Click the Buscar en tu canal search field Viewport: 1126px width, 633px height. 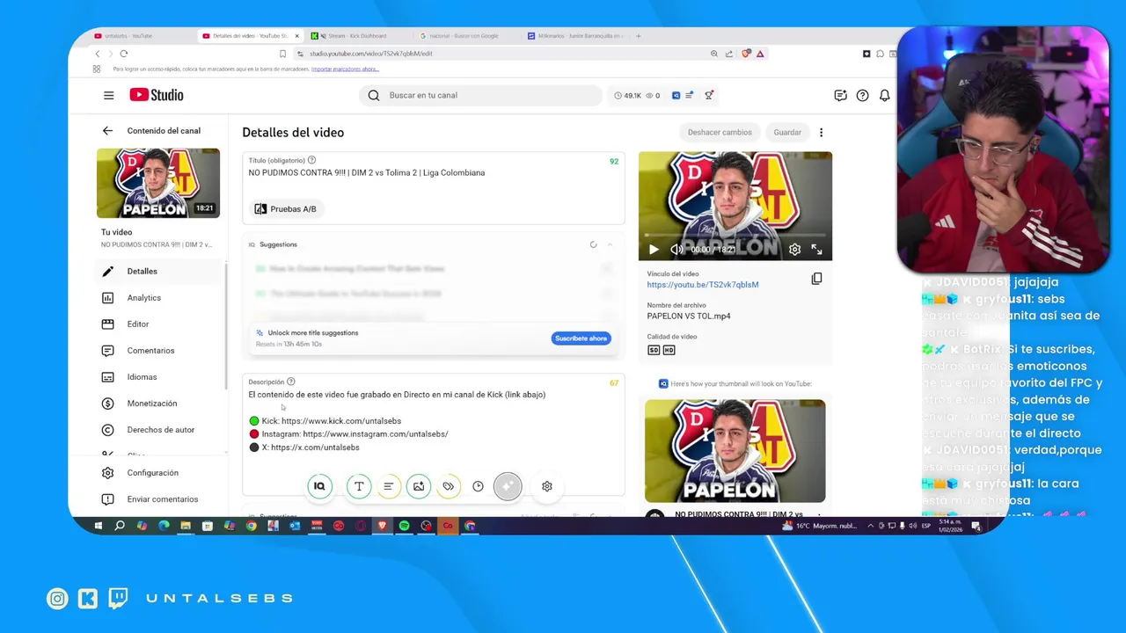point(479,95)
